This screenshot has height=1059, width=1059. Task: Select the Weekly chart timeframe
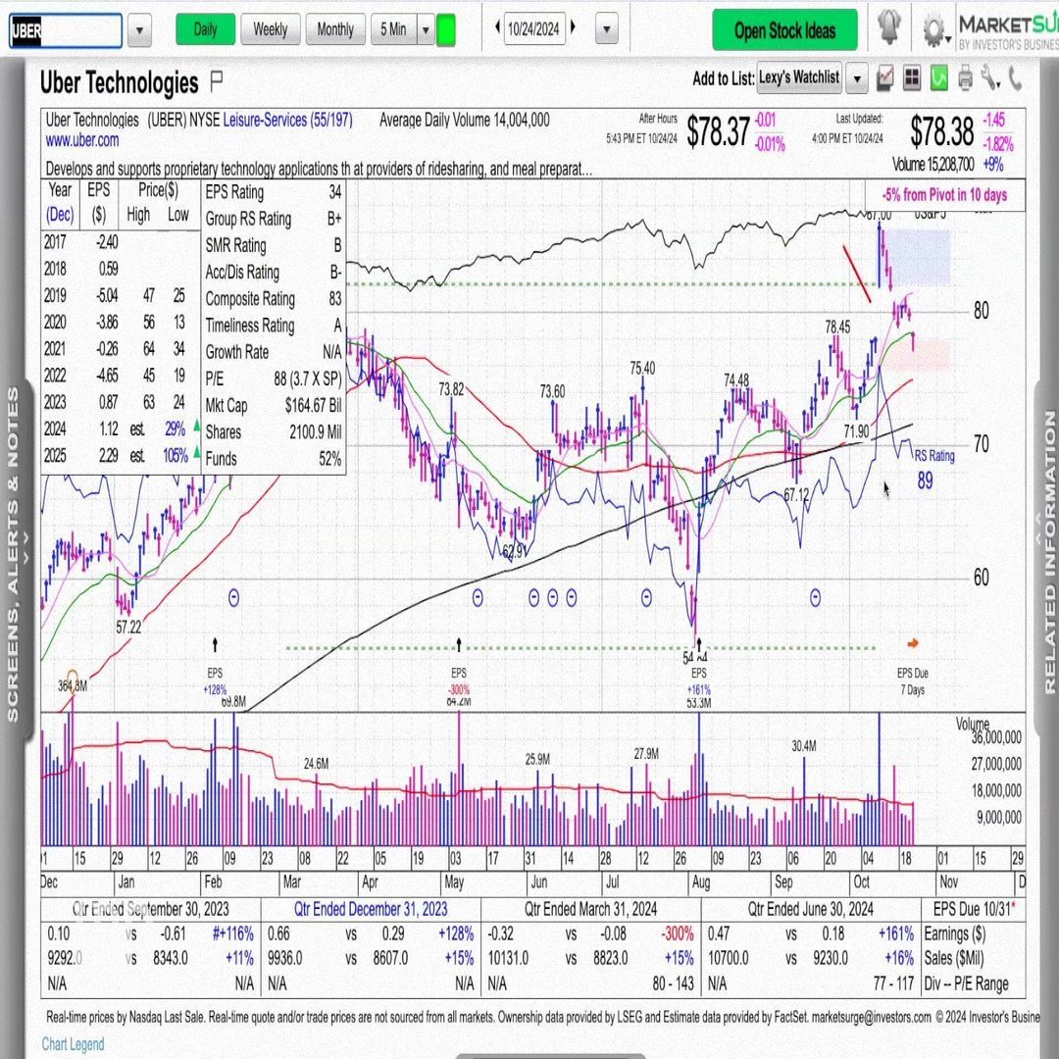(271, 29)
